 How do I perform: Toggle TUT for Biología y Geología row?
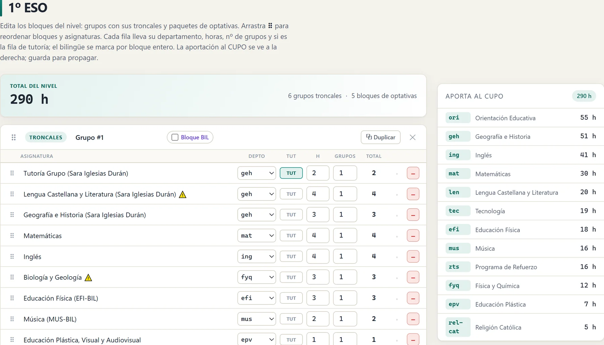pyautogui.click(x=291, y=278)
